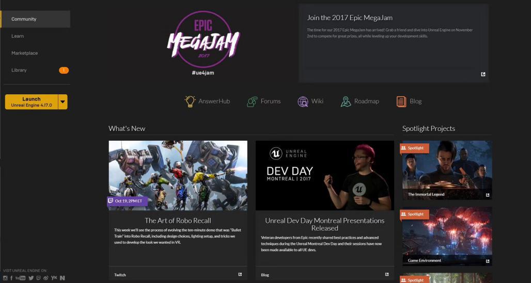Click the Forums speech bubble icon
Screen dimensions: 531x283
[252, 102]
